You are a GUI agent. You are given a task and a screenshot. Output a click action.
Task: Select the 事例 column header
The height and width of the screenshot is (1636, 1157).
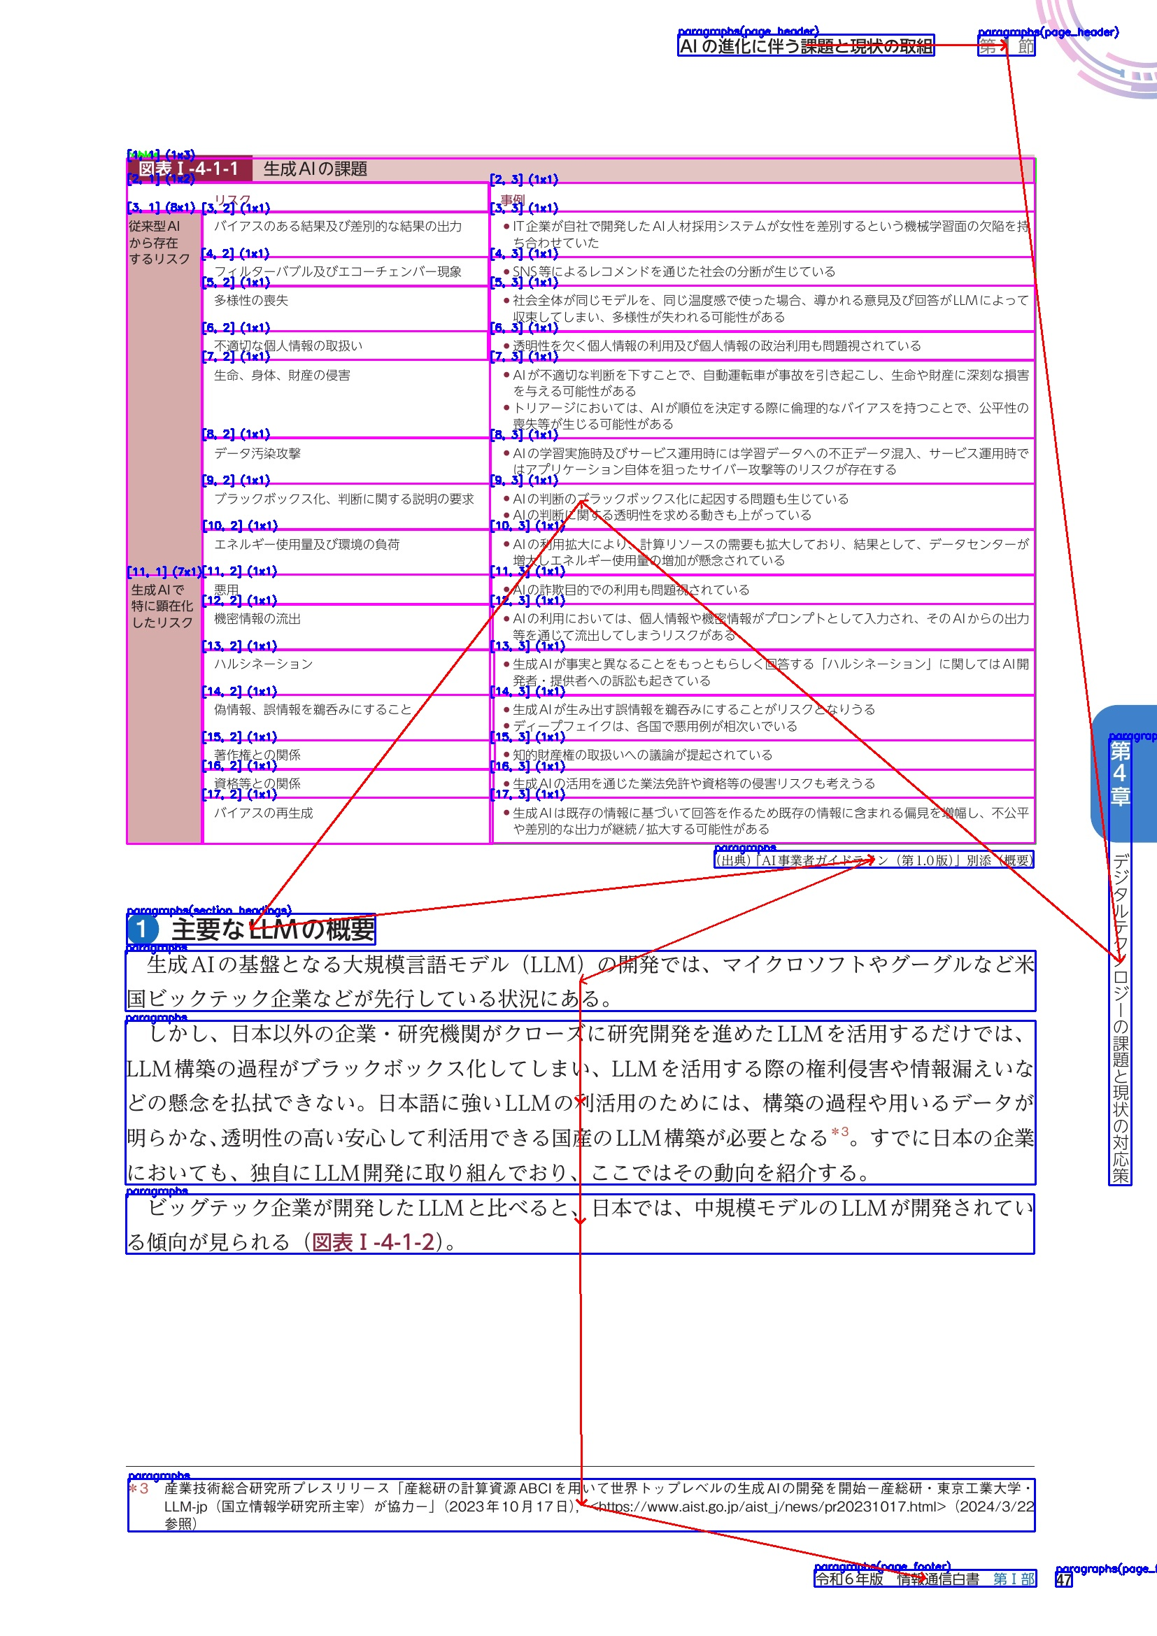pyautogui.click(x=512, y=199)
